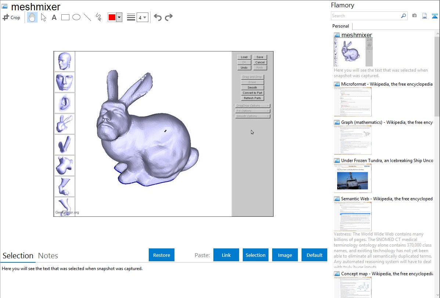Open the Concept map snapshot
The width and height of the screenshot is (440, 298).
coord(387,273)
